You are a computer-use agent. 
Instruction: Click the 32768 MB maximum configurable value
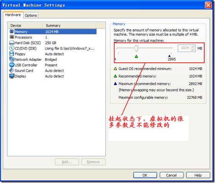pyautogui.click(x=195, y=97)
